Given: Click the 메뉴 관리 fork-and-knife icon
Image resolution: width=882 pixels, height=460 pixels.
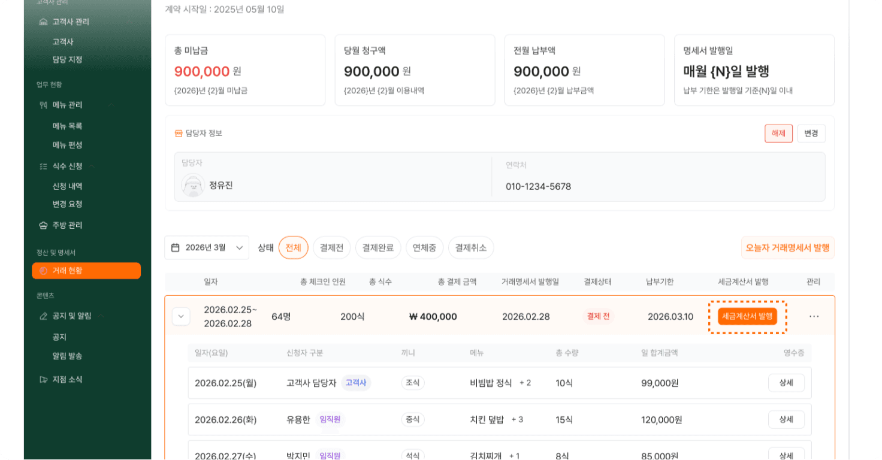Looking at the screenshot, I should 43,105.
